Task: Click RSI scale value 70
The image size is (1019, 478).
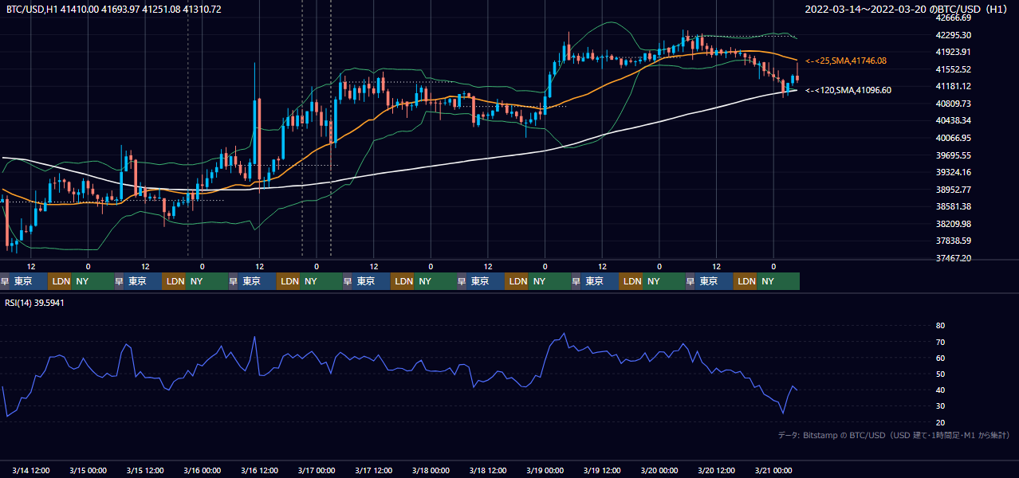Action: click(940, 342)
